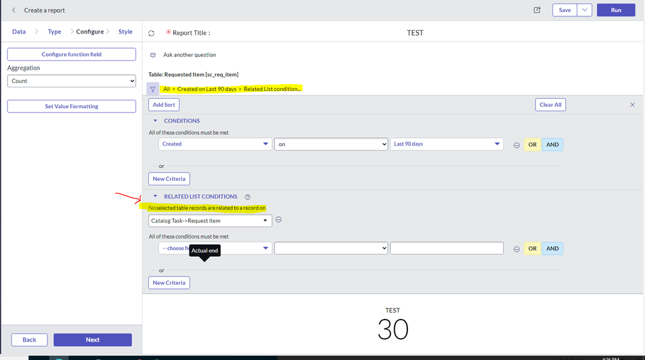
Task: Click the All breadcrumb in filter
Action: click(167, 89)
